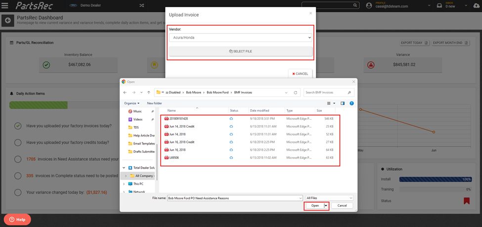The width and height of the screenshot is (482, 227).
Task: Click the refresh icon beside the path bar
Action: tap(296, 92)
